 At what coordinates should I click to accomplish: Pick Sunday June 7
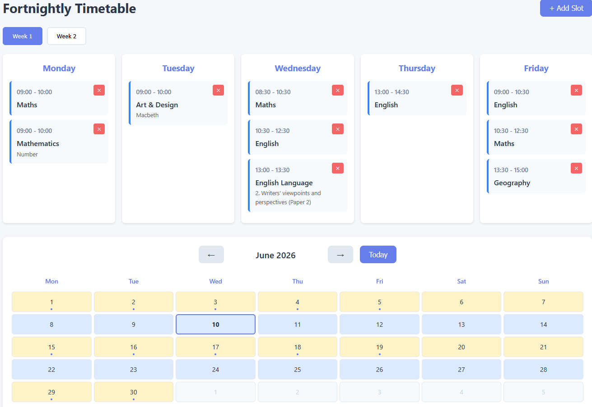(543, 302)
